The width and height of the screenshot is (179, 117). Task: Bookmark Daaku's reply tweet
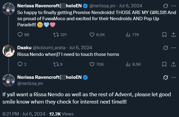point(164,64)
